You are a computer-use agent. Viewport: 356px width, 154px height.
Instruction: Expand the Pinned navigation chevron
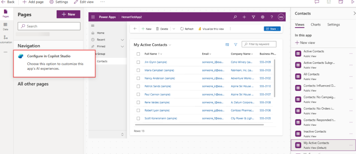point(122,46)
